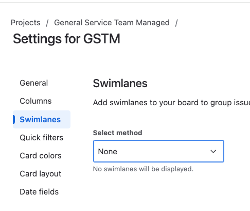Click the Select method field label
Viewport: 250px width, 211px height.
(117, 133)
